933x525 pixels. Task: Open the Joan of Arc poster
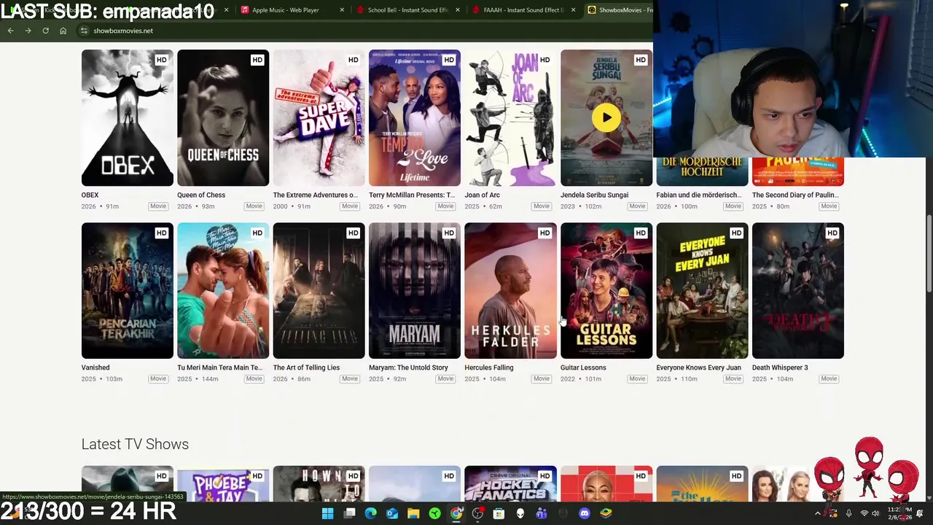[x=510, y=118]
